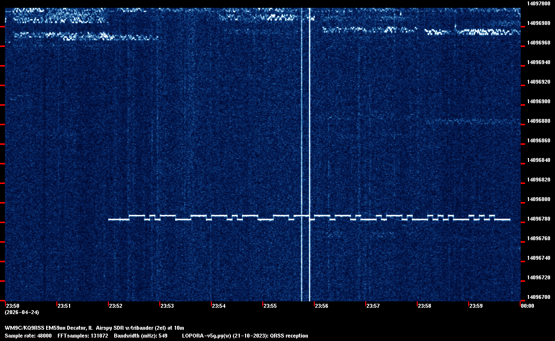Click the 23:50 time axis label
The image size is (555, 341).
point(13,306)
